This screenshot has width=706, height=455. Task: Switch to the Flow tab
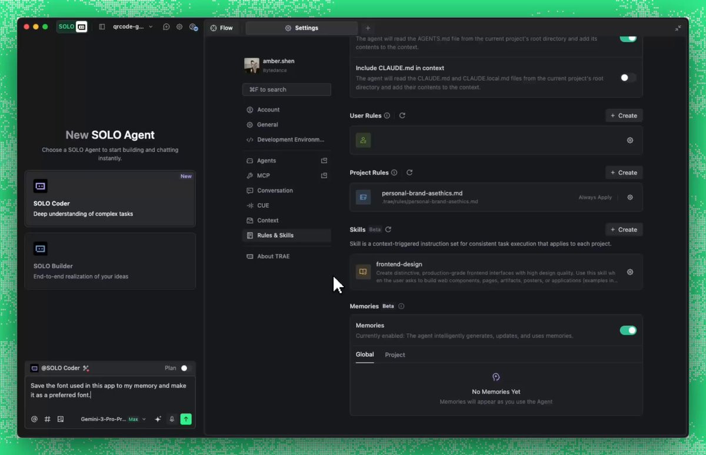[x=221, y=28]
